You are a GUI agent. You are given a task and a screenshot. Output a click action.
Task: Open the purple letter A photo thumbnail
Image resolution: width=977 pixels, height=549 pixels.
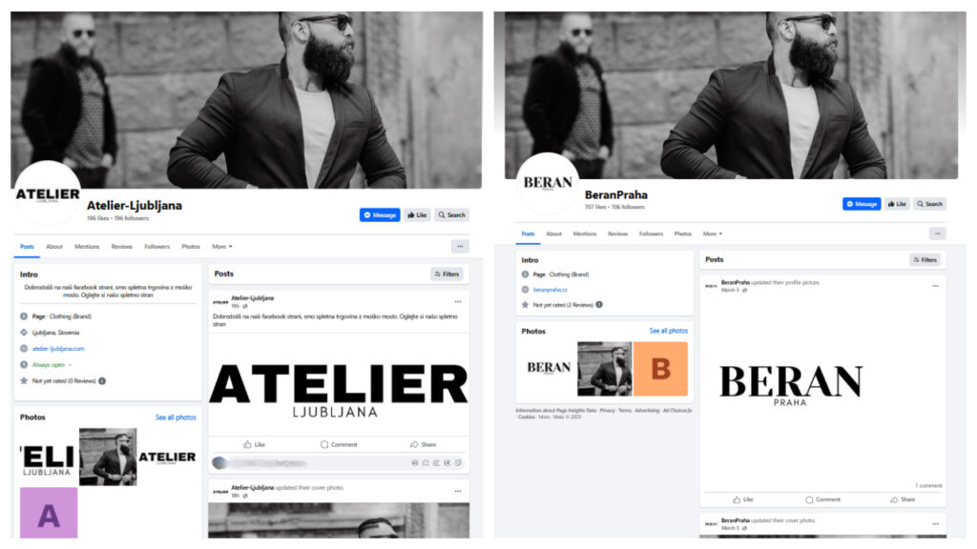click(49, 513)
